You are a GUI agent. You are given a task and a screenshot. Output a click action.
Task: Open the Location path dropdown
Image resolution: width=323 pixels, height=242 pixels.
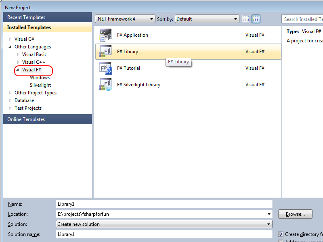click(269, 214)
